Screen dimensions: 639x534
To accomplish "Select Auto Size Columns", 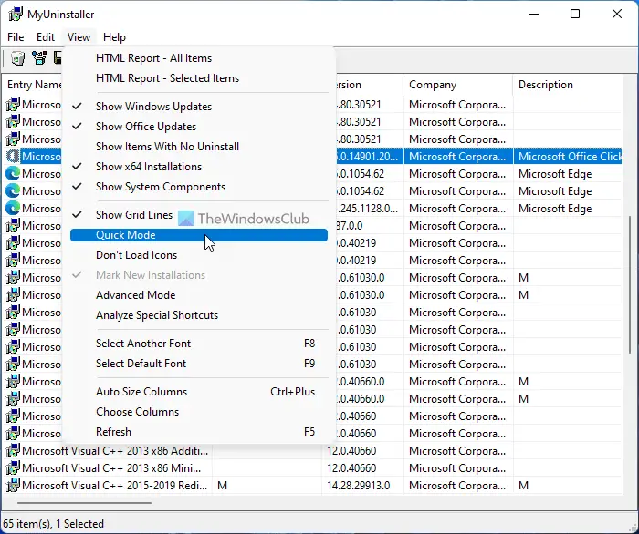I will click(199, 392).
